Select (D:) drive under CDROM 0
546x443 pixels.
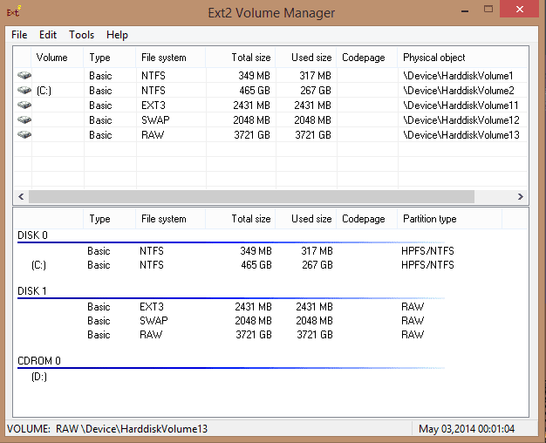(x=39, y=377)
